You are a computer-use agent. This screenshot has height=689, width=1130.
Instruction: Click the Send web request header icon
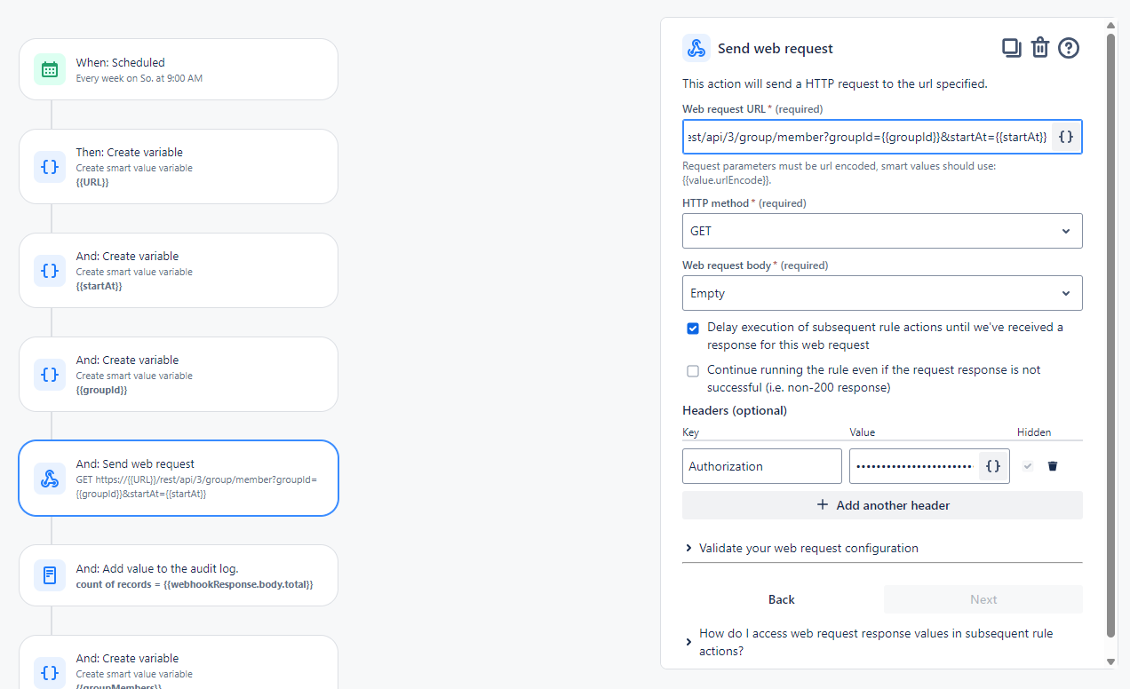point(696,48)
